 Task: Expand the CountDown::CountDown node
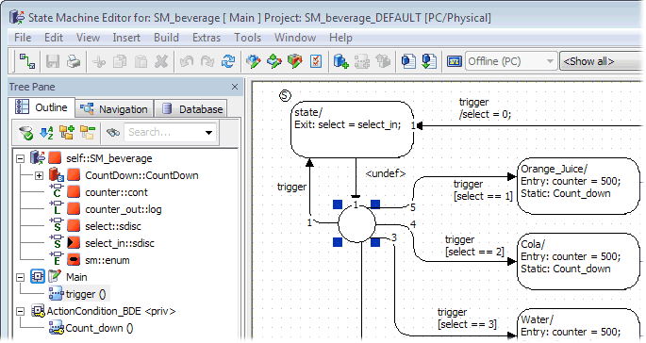pos(39,176)
